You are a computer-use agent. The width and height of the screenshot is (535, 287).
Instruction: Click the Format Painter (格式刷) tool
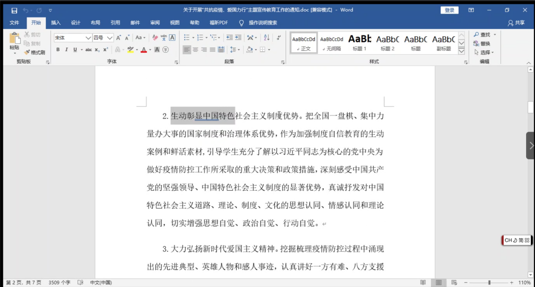tap(35, 52)
